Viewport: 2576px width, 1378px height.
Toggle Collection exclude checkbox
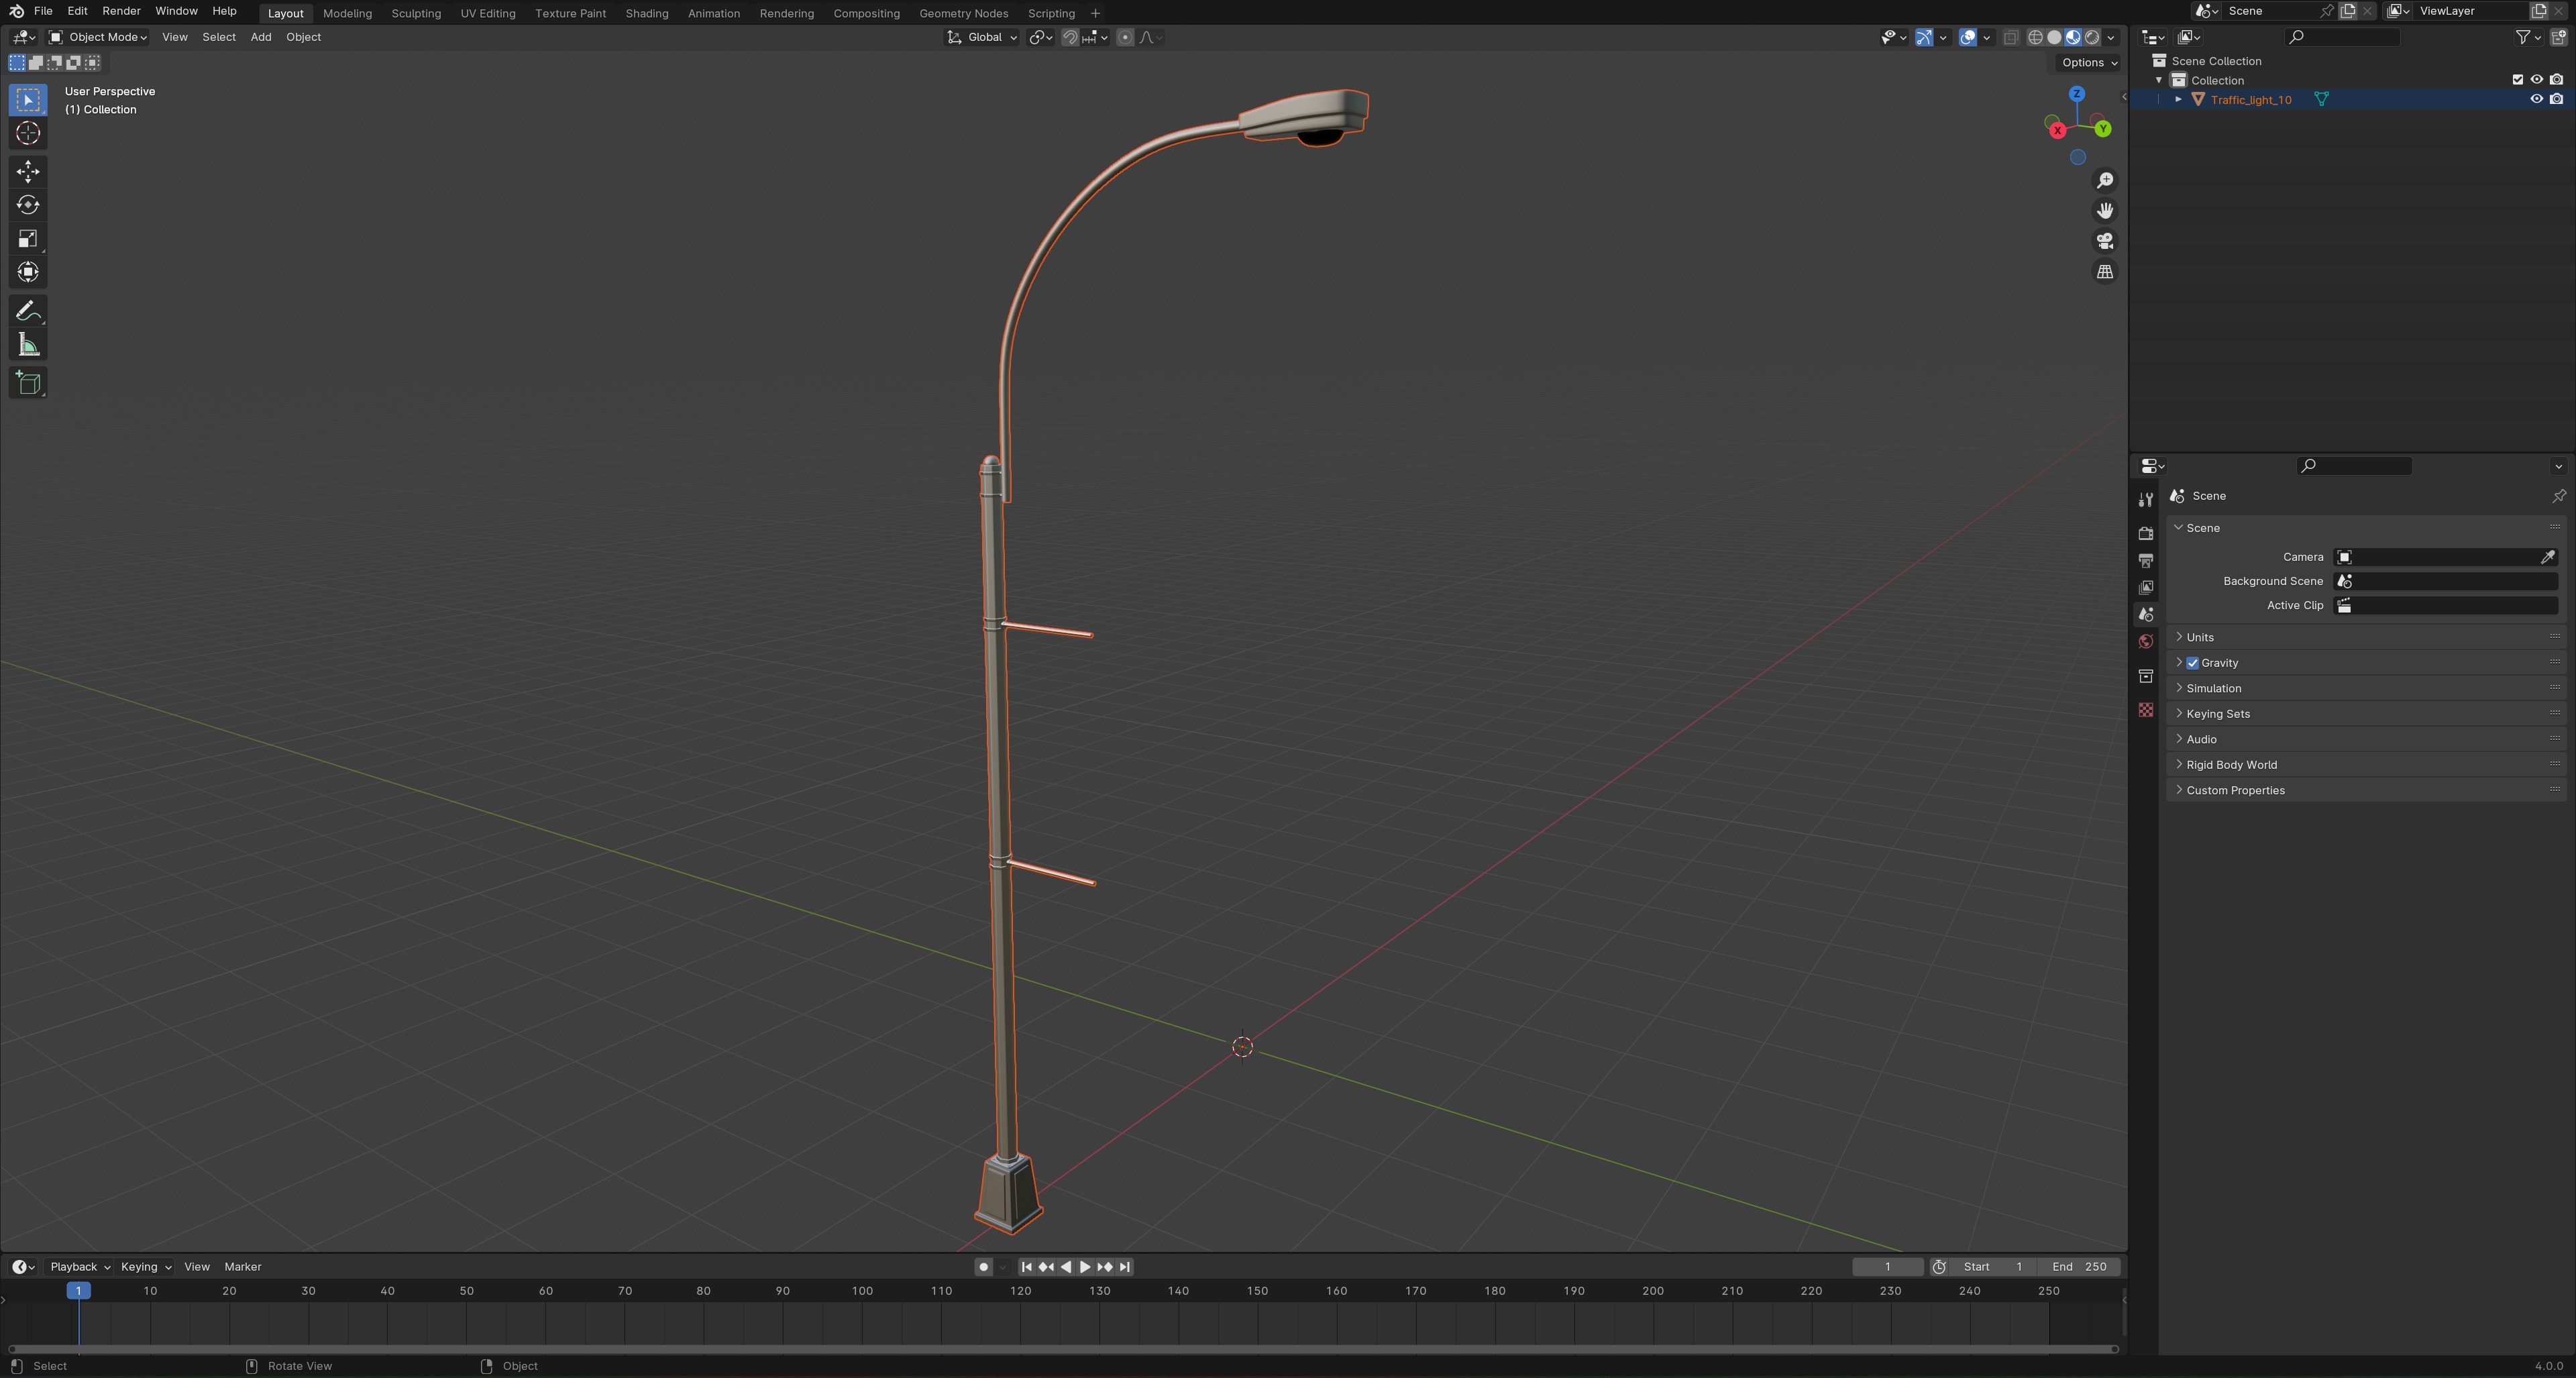click(2517, 80)
